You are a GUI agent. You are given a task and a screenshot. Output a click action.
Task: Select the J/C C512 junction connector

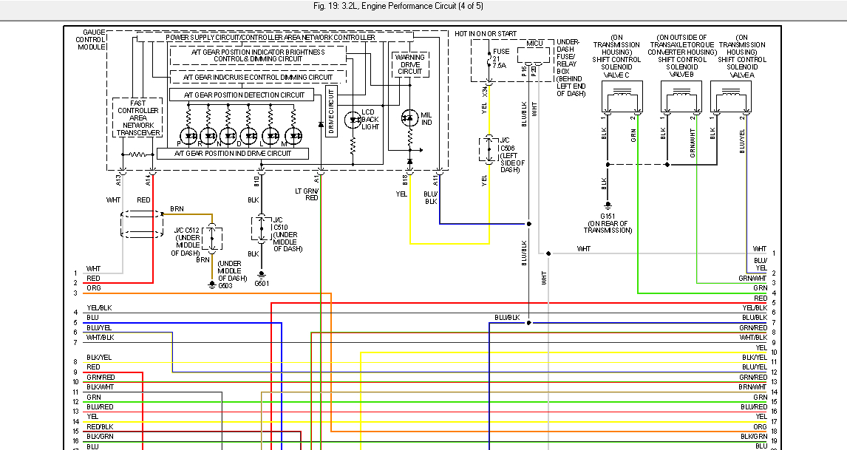coord(212,236)
